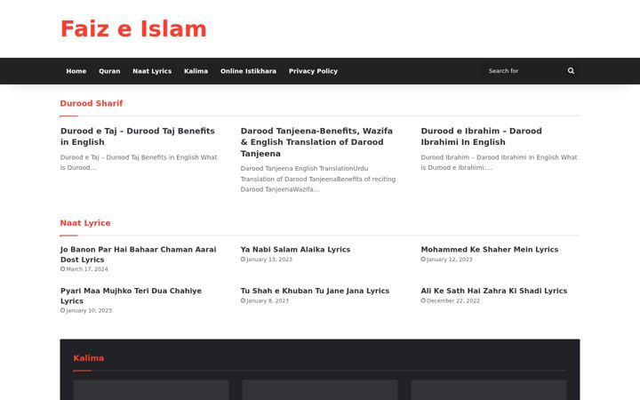640x400 pixels.
Task: Open Durood e Taj Benefits article
Action: pos(138,136)
